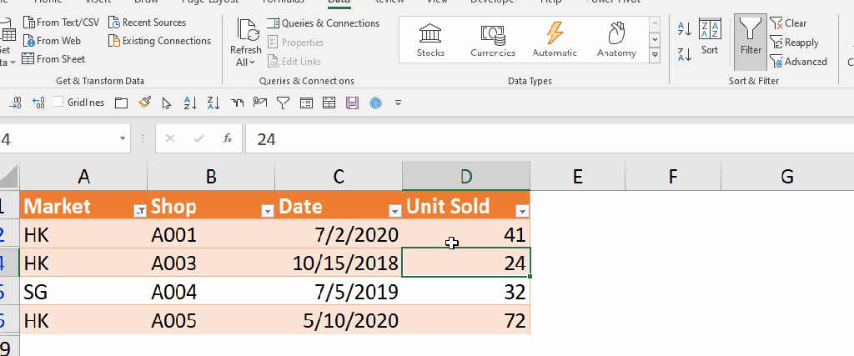Open the Market column filter dropdown
The image size is (854, 356).
[x=140, y=211]
